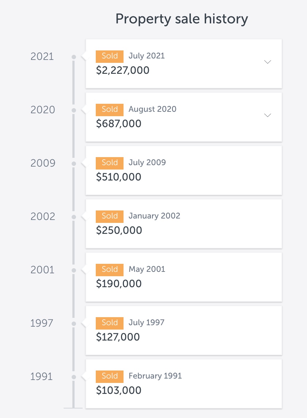307x418 pixels.
Task: Click the May 2001 date text
Action: [147, 270]
